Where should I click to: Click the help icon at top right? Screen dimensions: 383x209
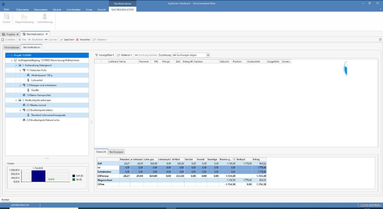[380, 40]
